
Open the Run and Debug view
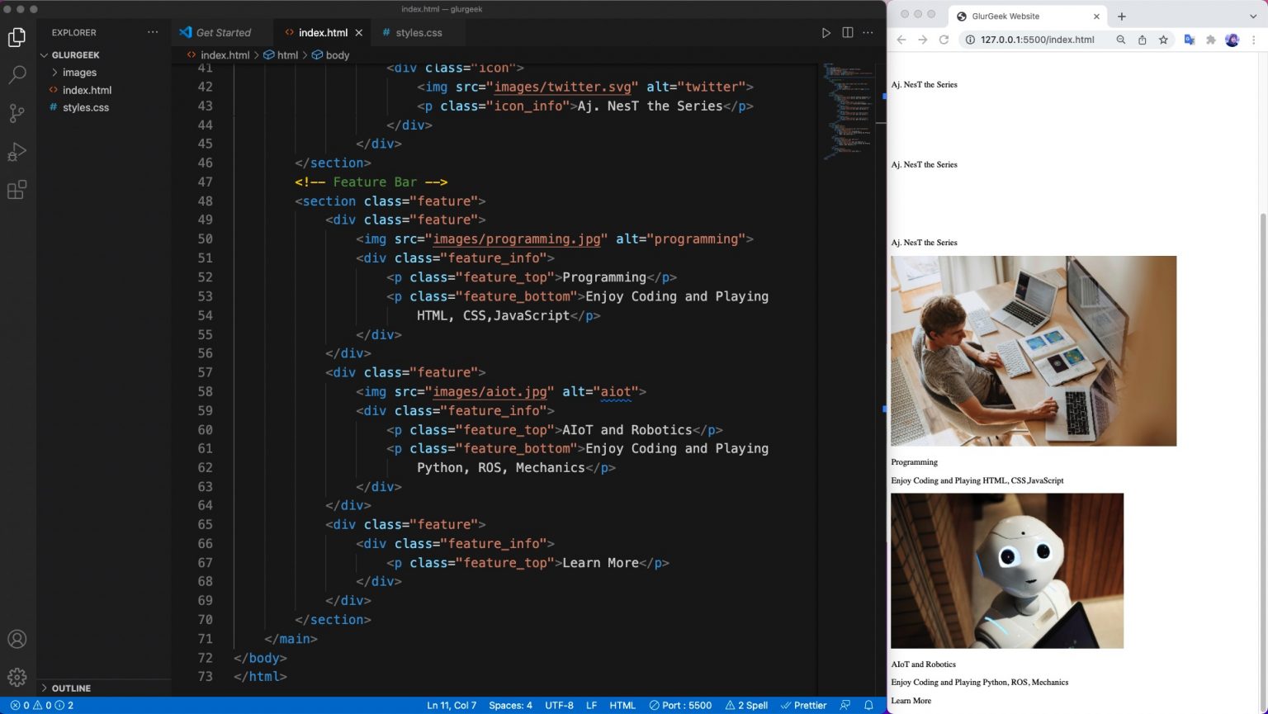pos(17,152)
